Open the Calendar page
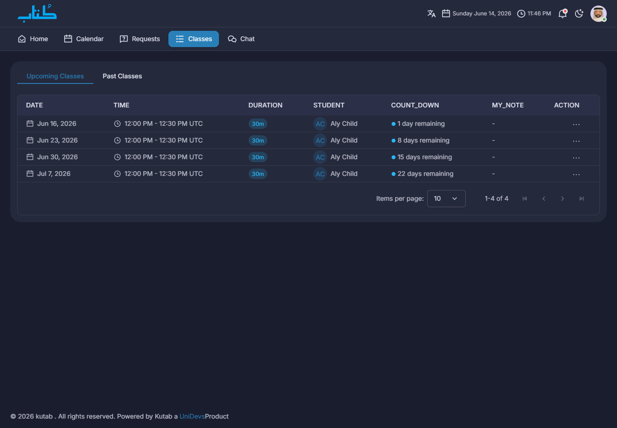Image resolution: width=617 pixels, height=428 pixels. (84, 39)
